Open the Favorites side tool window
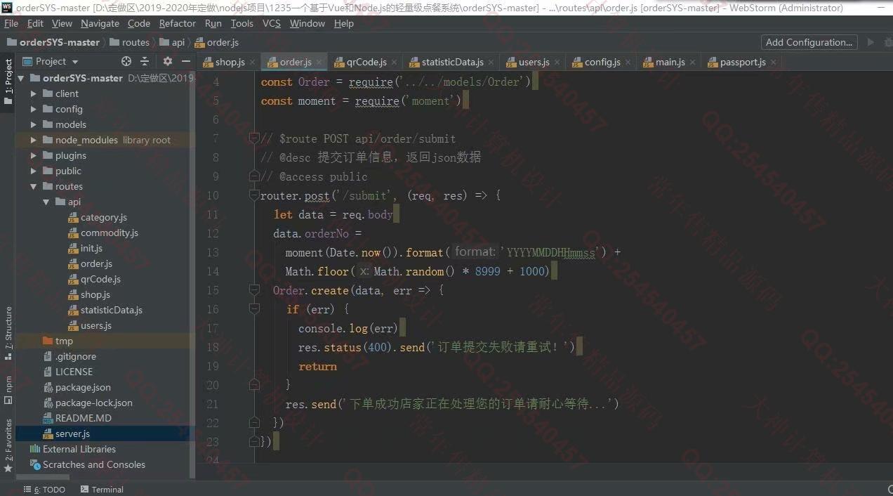Viewport: 893px width, 496px height. point(8,445)
